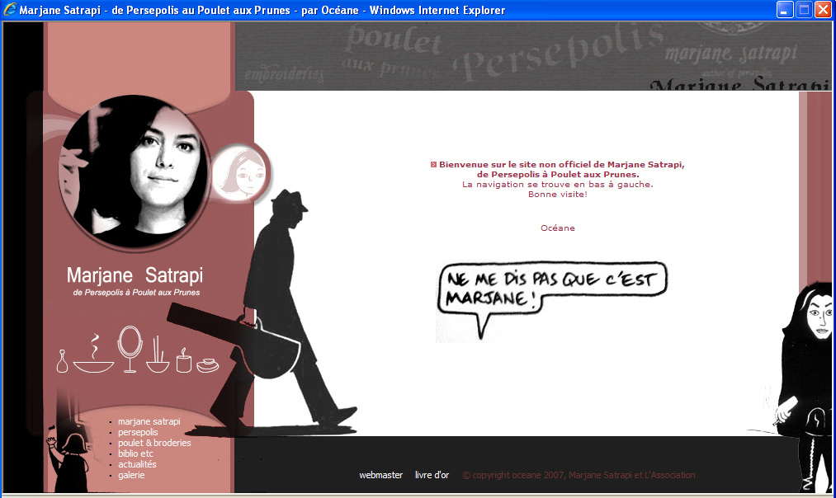Click the steaming bowl icon
Image resolution: width=836 pixels, height=498 pixels.
coord(94,354)
